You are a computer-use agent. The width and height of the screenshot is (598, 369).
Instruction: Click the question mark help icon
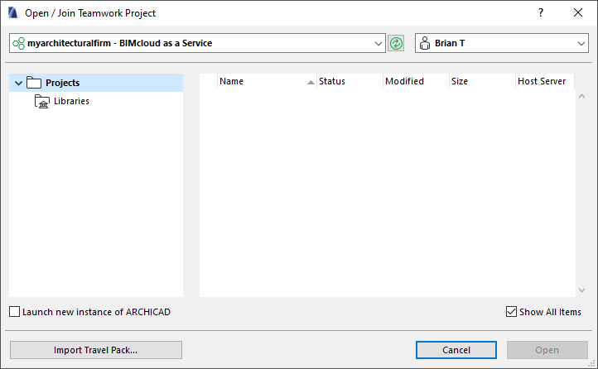(x=541, y=13)
